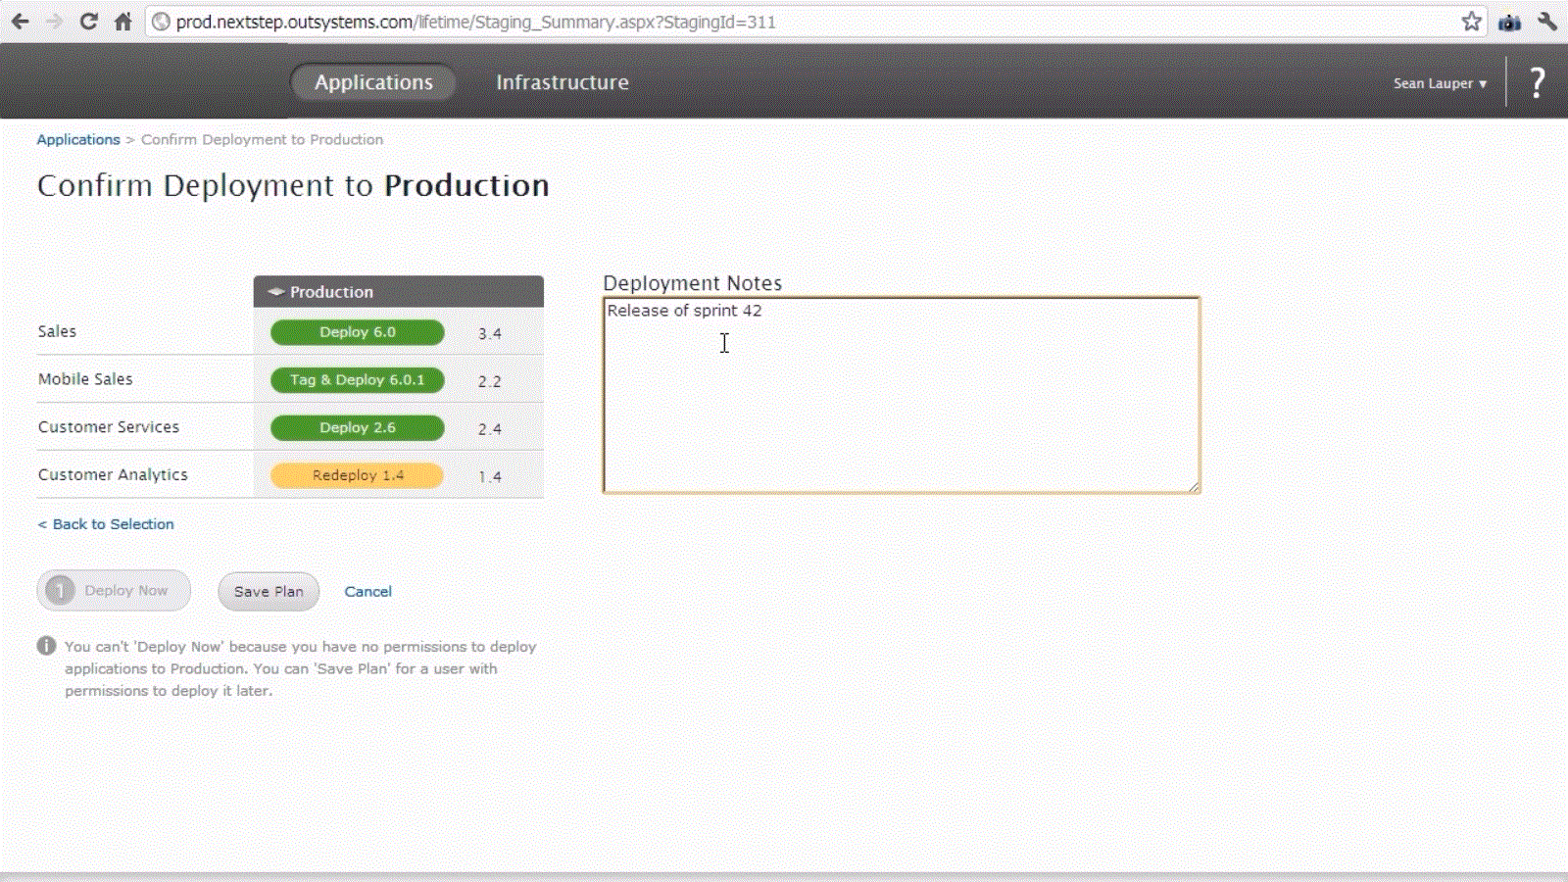Open the browser wrench settings menu

coord(1547,22)
